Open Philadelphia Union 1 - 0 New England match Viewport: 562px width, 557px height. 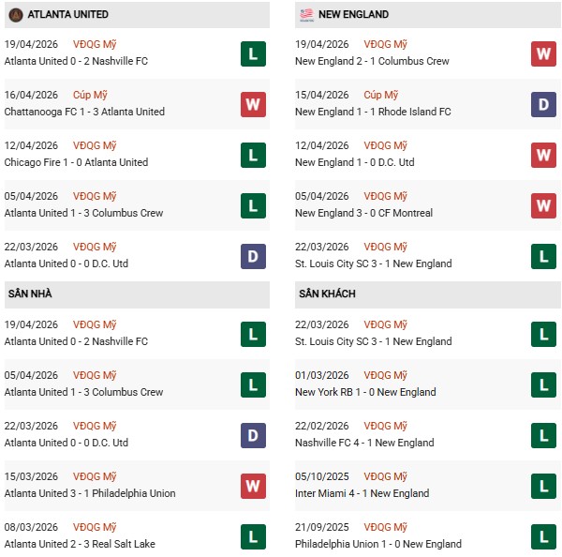378,544
